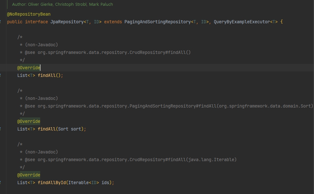
Task: Click the first (non-Javadoc) comment line
Action: click(x=39, y=45)
